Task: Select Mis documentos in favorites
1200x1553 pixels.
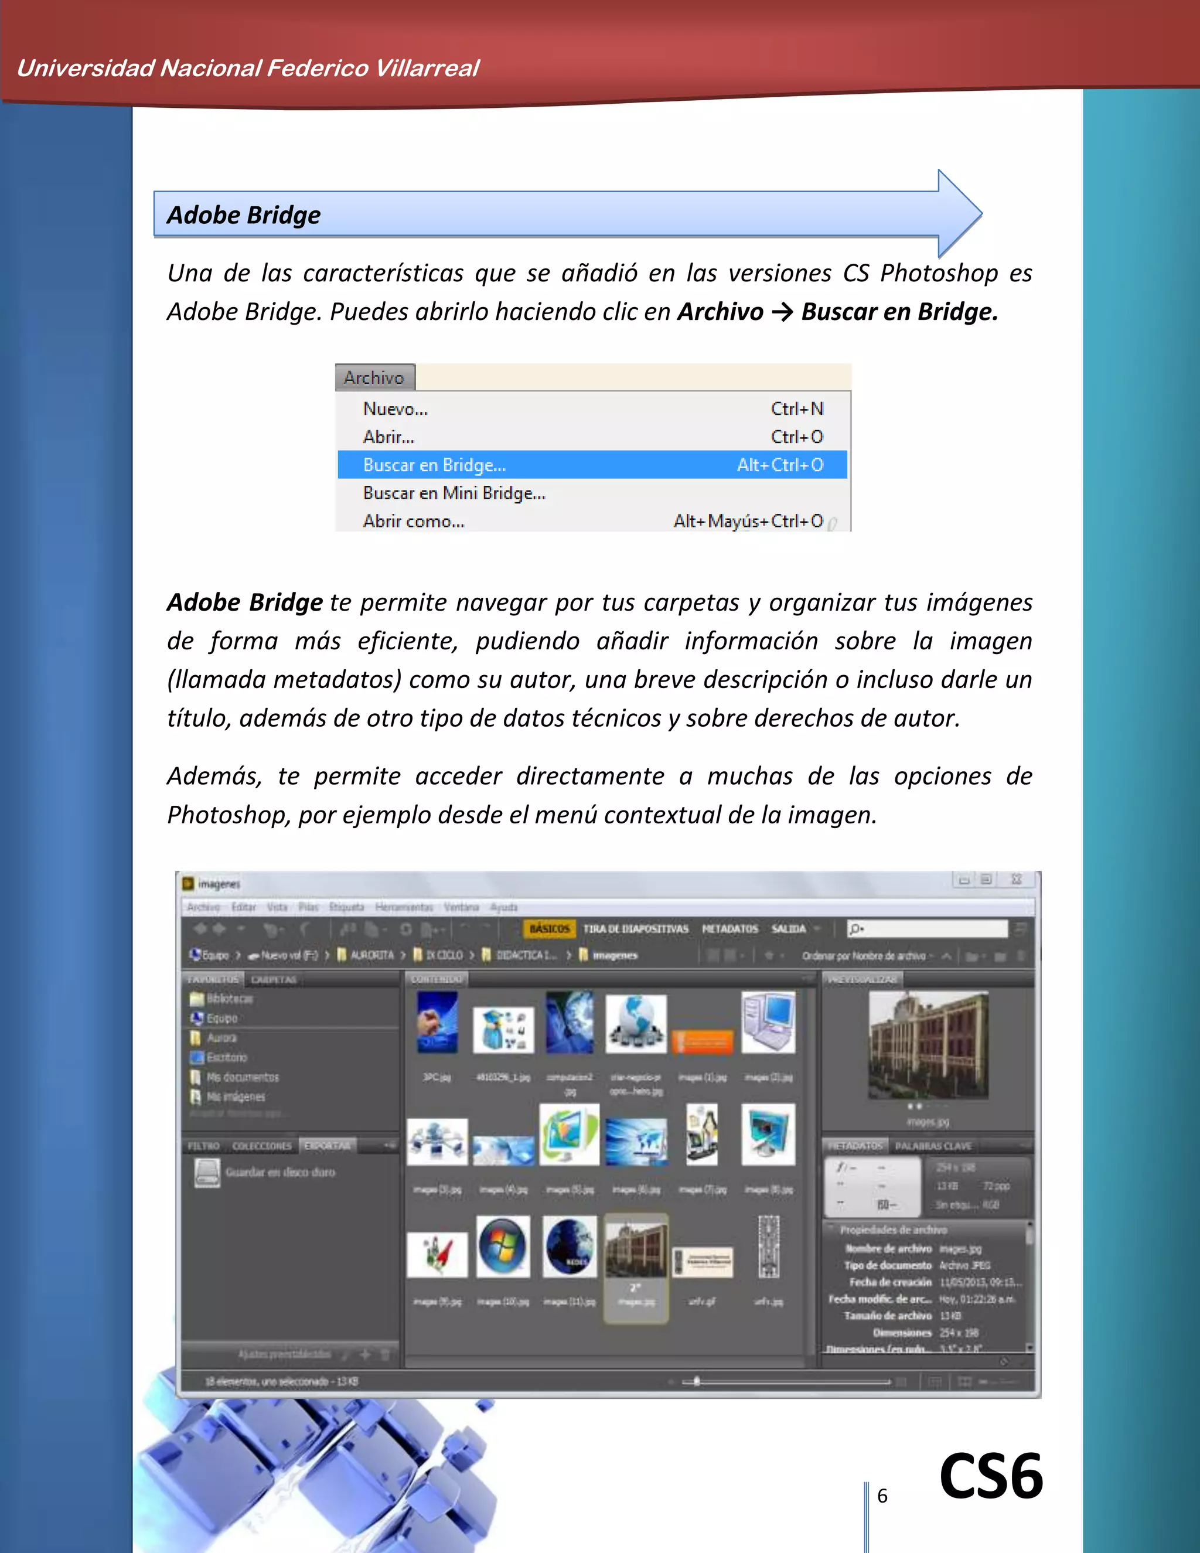Action: pos(234,1077)
